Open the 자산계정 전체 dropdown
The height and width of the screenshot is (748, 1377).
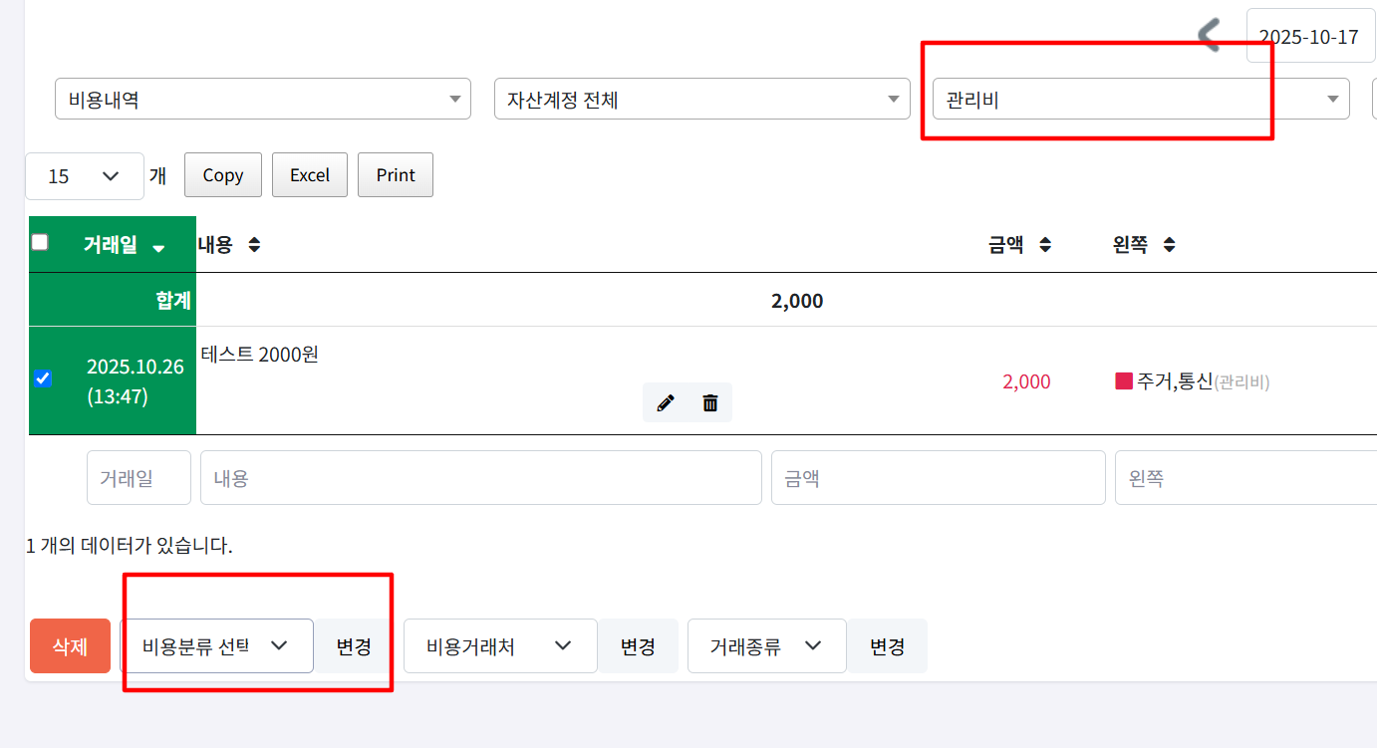(701, 100)
